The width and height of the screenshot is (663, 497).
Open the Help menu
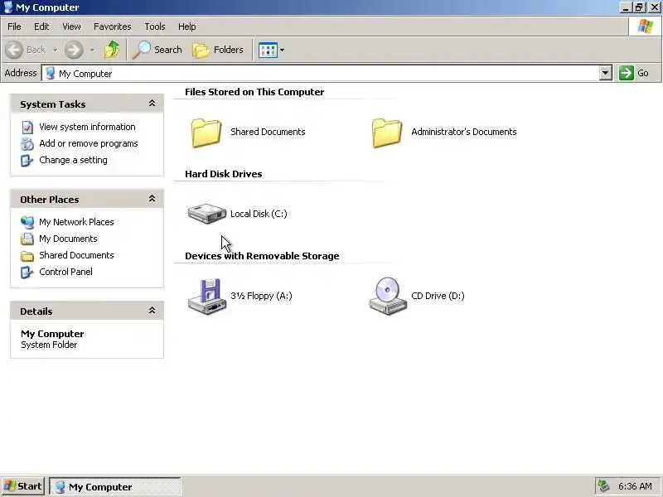(187, 27)
